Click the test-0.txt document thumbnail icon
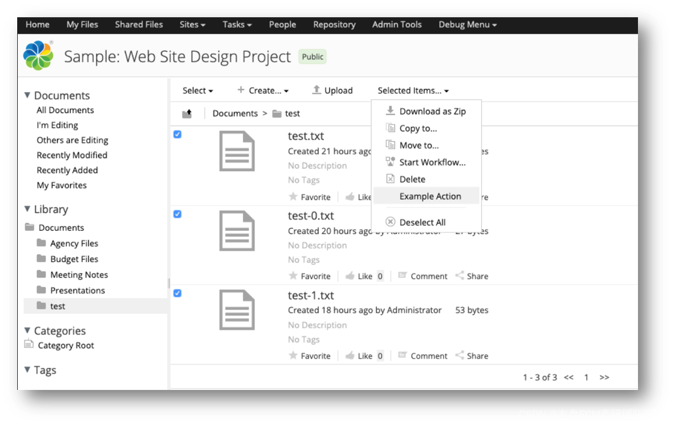Viewport: 673px width, 425px height. click(x=237, y=231)
